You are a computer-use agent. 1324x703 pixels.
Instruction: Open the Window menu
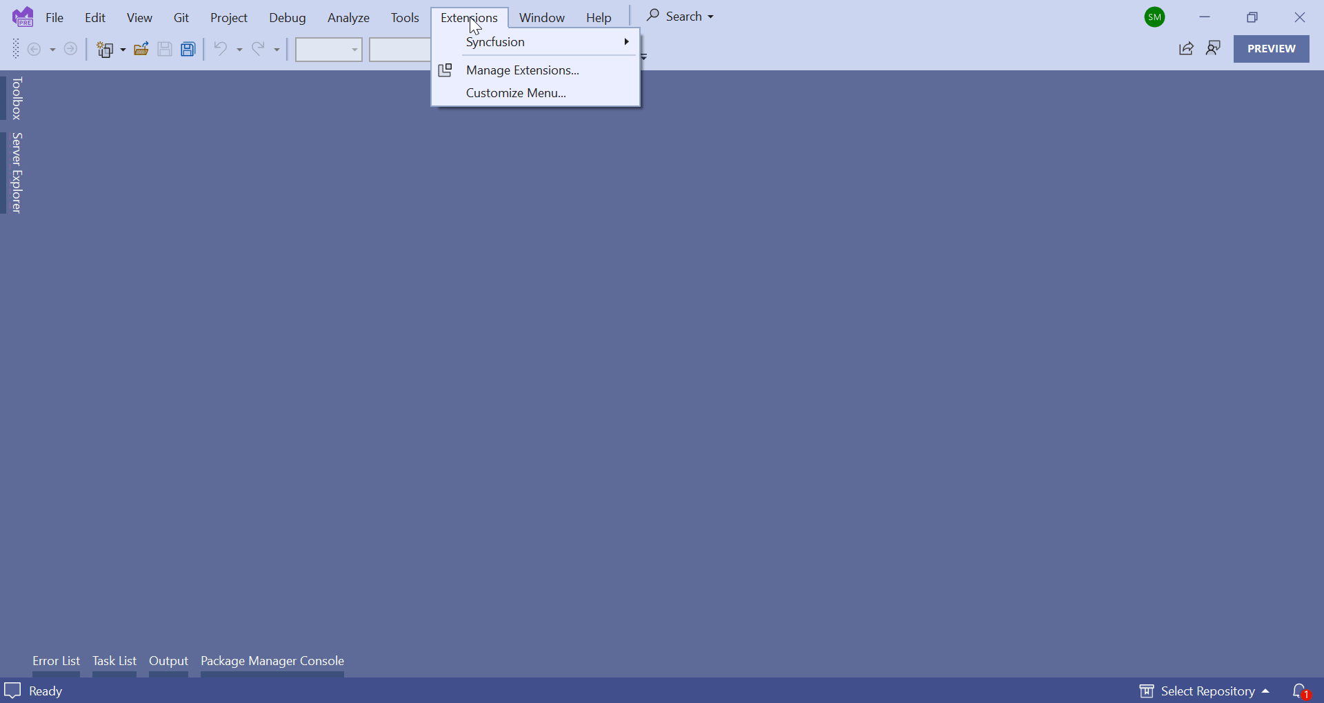[x=541, y=17]
